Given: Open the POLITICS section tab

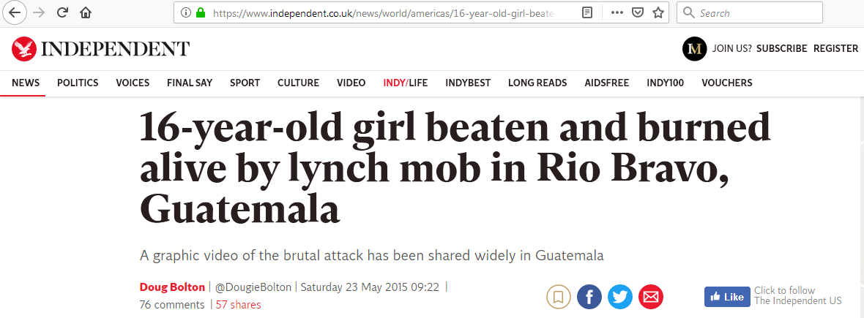Looking at the screenshot, I should click(x=78, y=83).
